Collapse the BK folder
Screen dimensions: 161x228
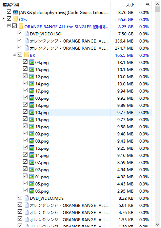[x=14, y=54]
